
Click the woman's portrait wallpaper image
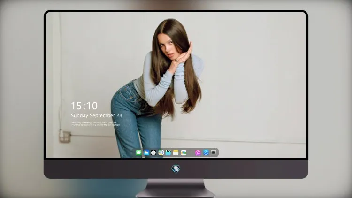pos(157,88)
